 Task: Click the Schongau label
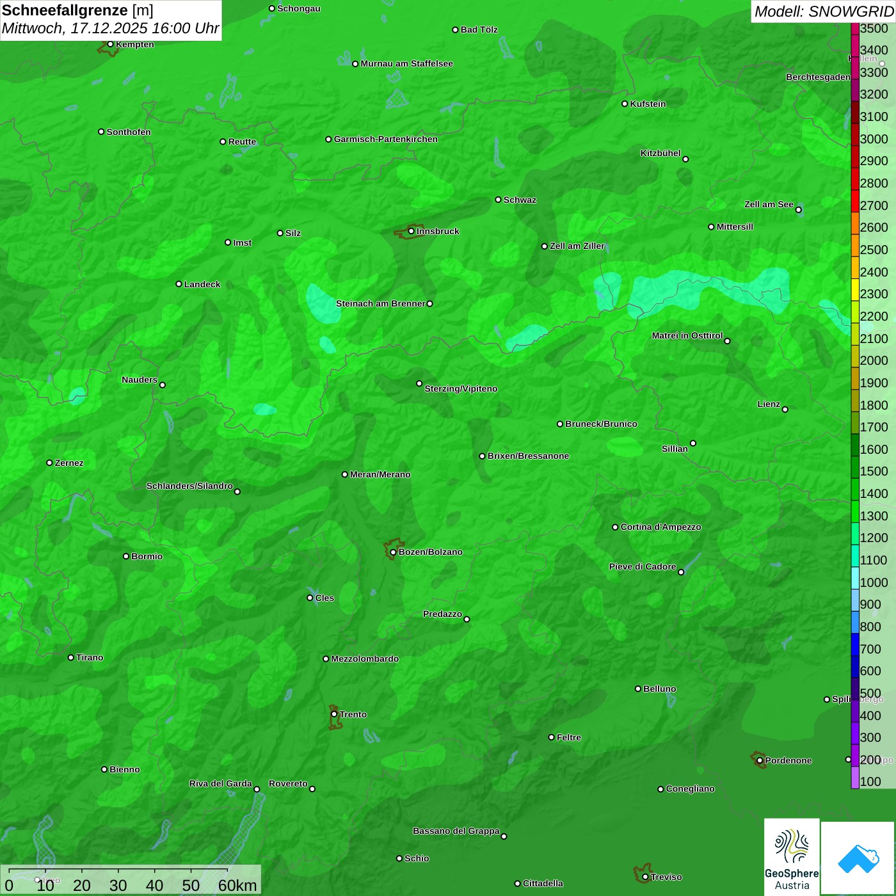tap(298, 8)
